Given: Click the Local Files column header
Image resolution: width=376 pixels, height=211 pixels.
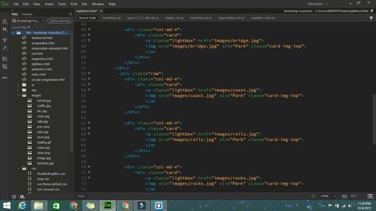Looking at the screenshot, I should (x=21, y=28).
